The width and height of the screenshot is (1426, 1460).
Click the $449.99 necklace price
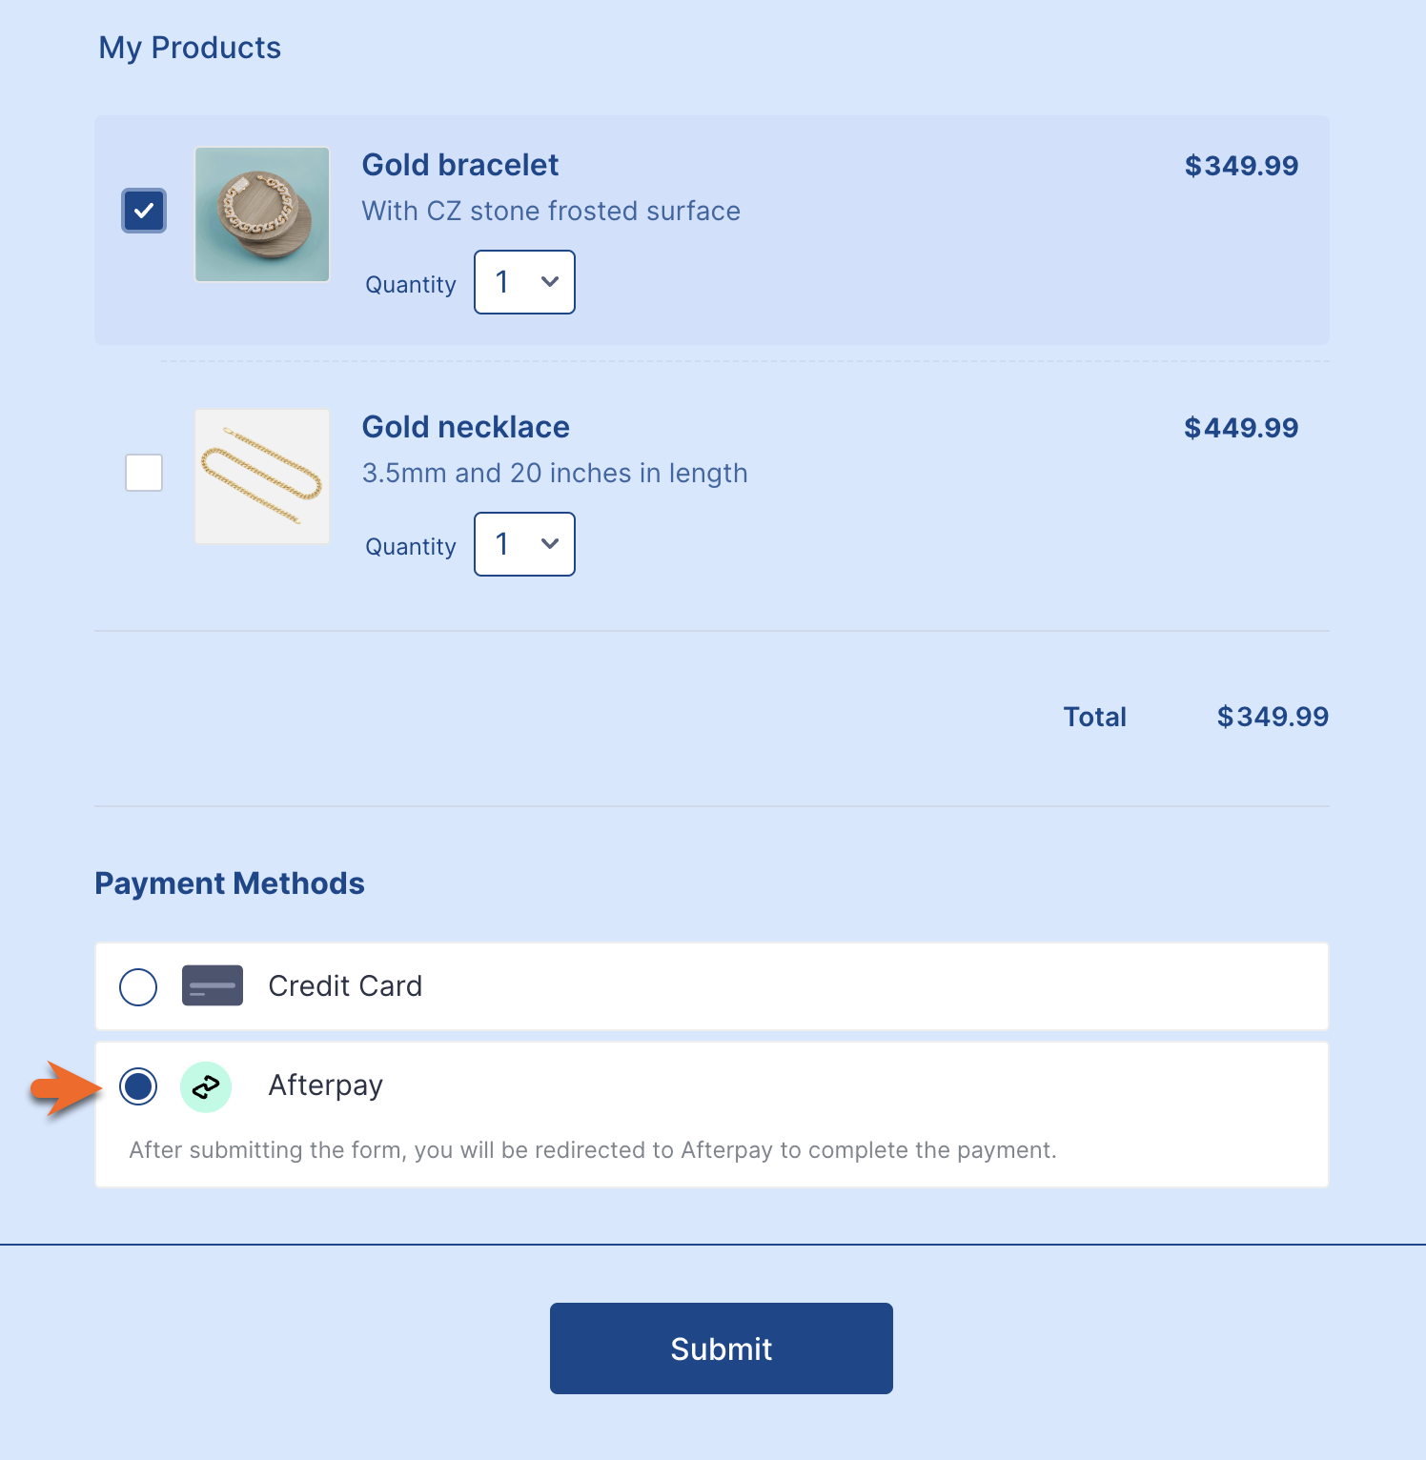click(1241, 428)
